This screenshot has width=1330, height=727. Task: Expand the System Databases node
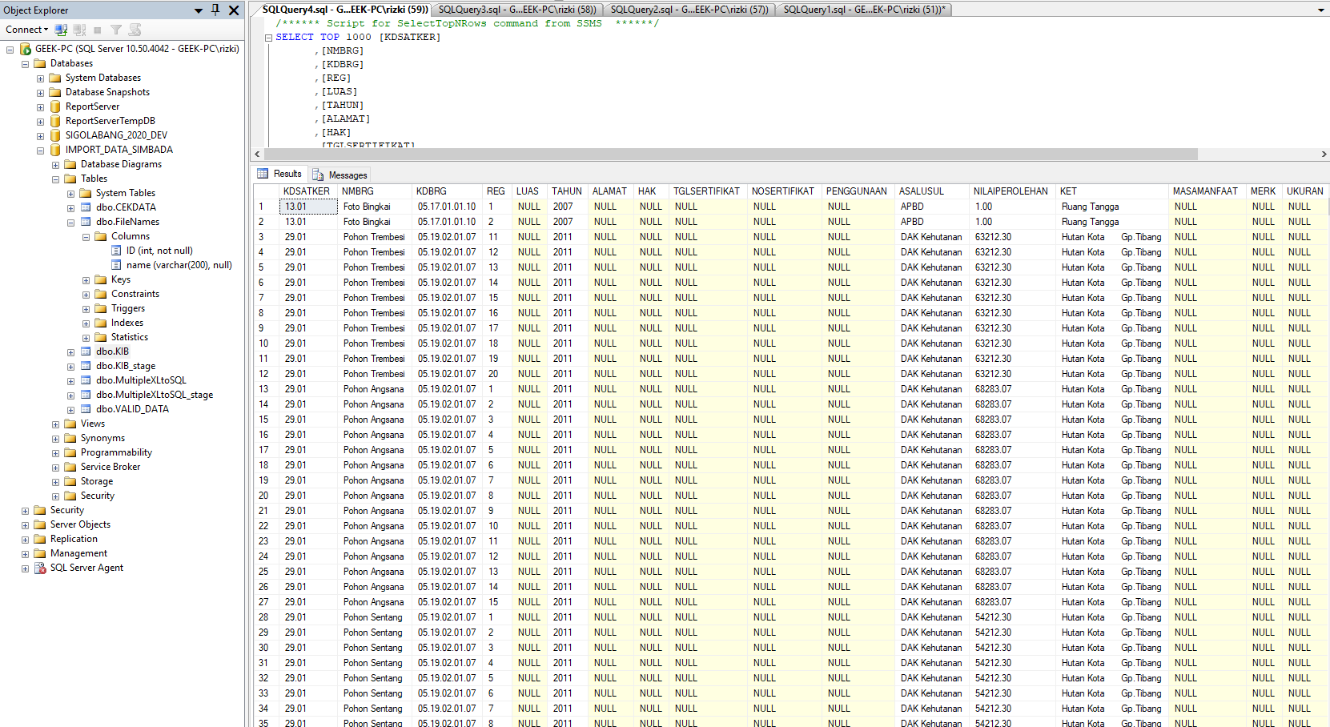[x=40, y=78]
